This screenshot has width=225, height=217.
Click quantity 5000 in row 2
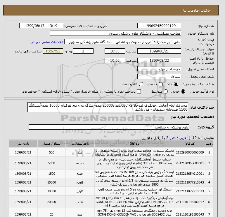point(52,163)
